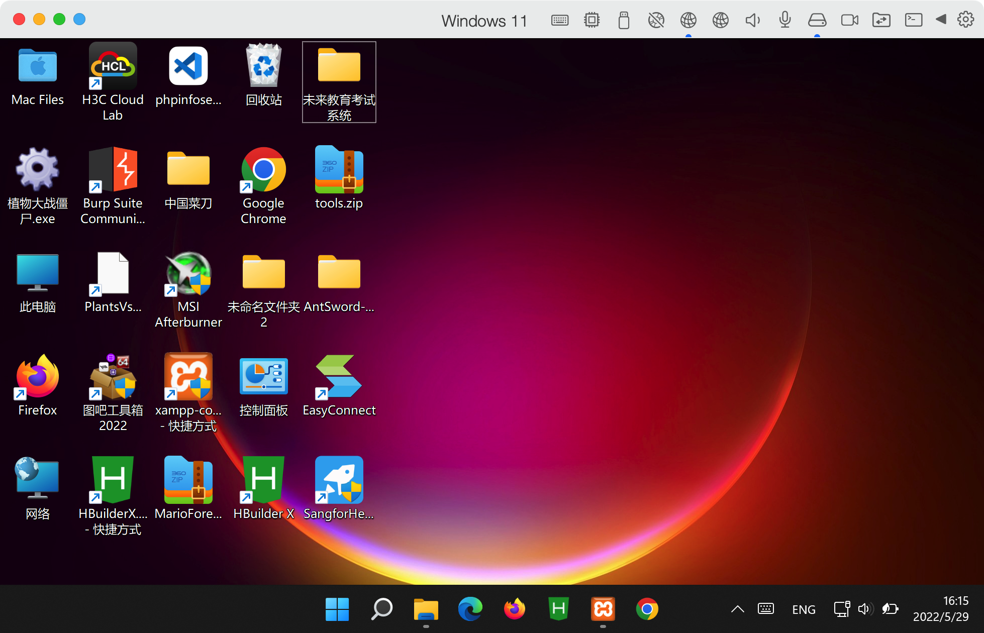The height and width of the screenshot is (633, 984).
Task: Open the VM settings gear menu
Action: [x=965, y=20]
